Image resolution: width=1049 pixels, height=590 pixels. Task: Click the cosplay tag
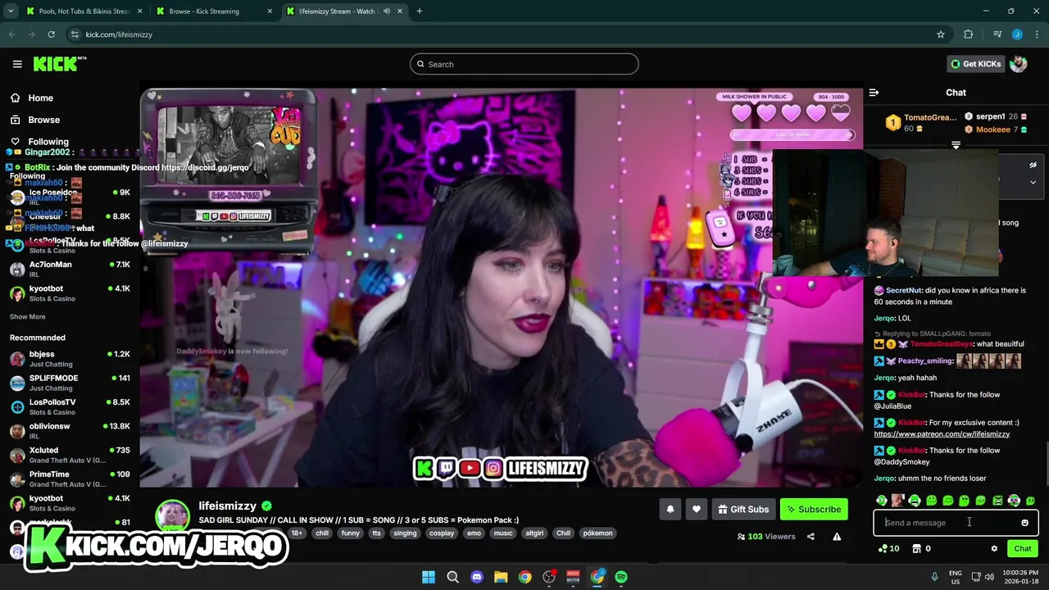442,533
